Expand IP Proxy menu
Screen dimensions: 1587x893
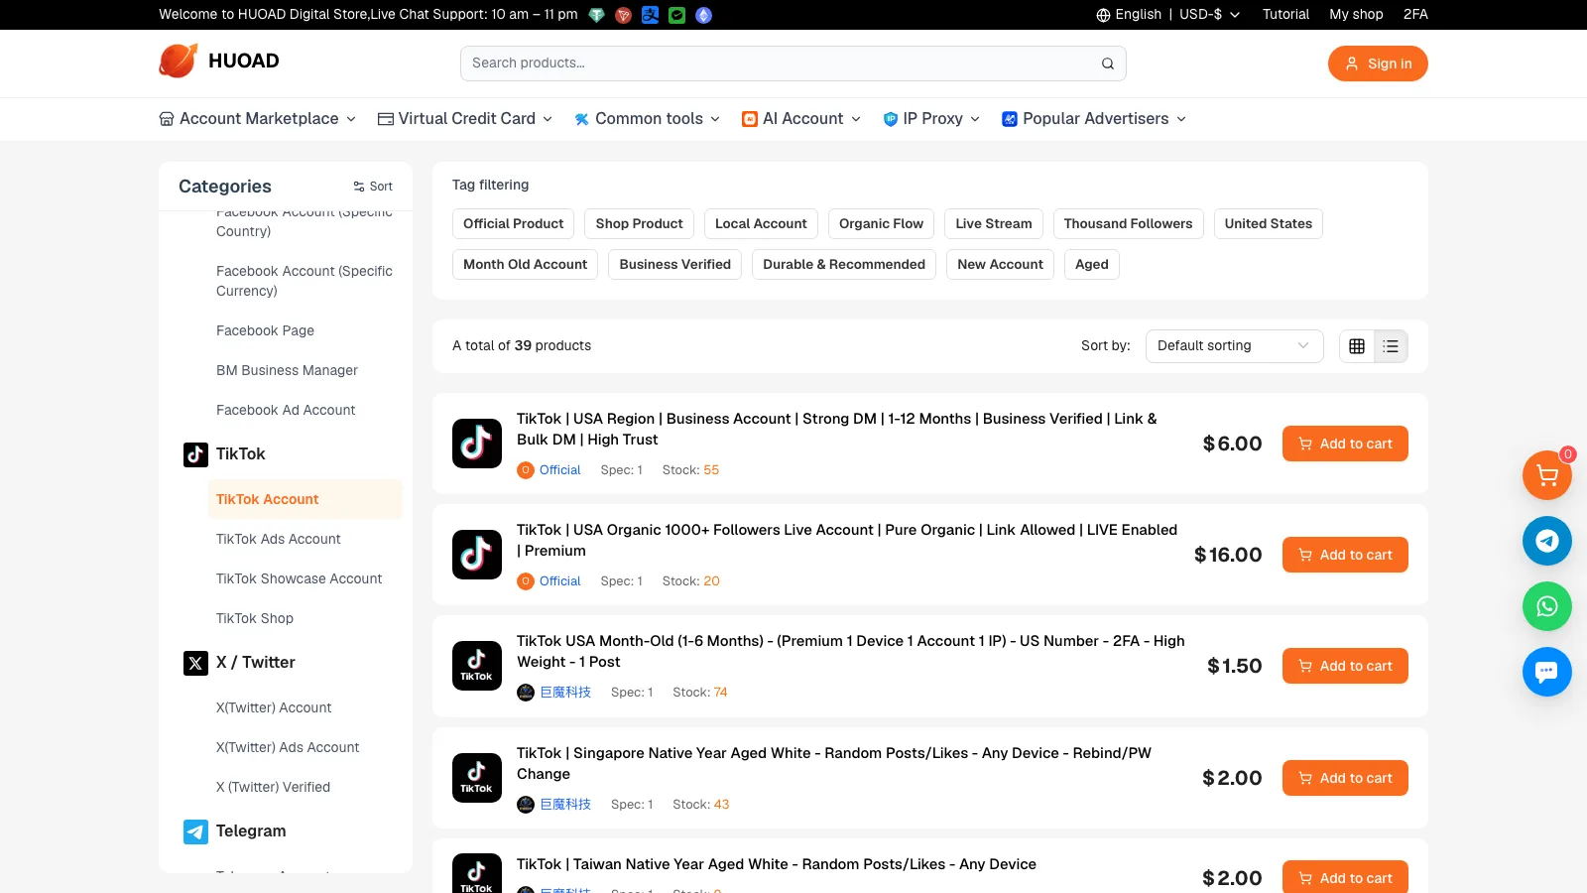point(931,119)
